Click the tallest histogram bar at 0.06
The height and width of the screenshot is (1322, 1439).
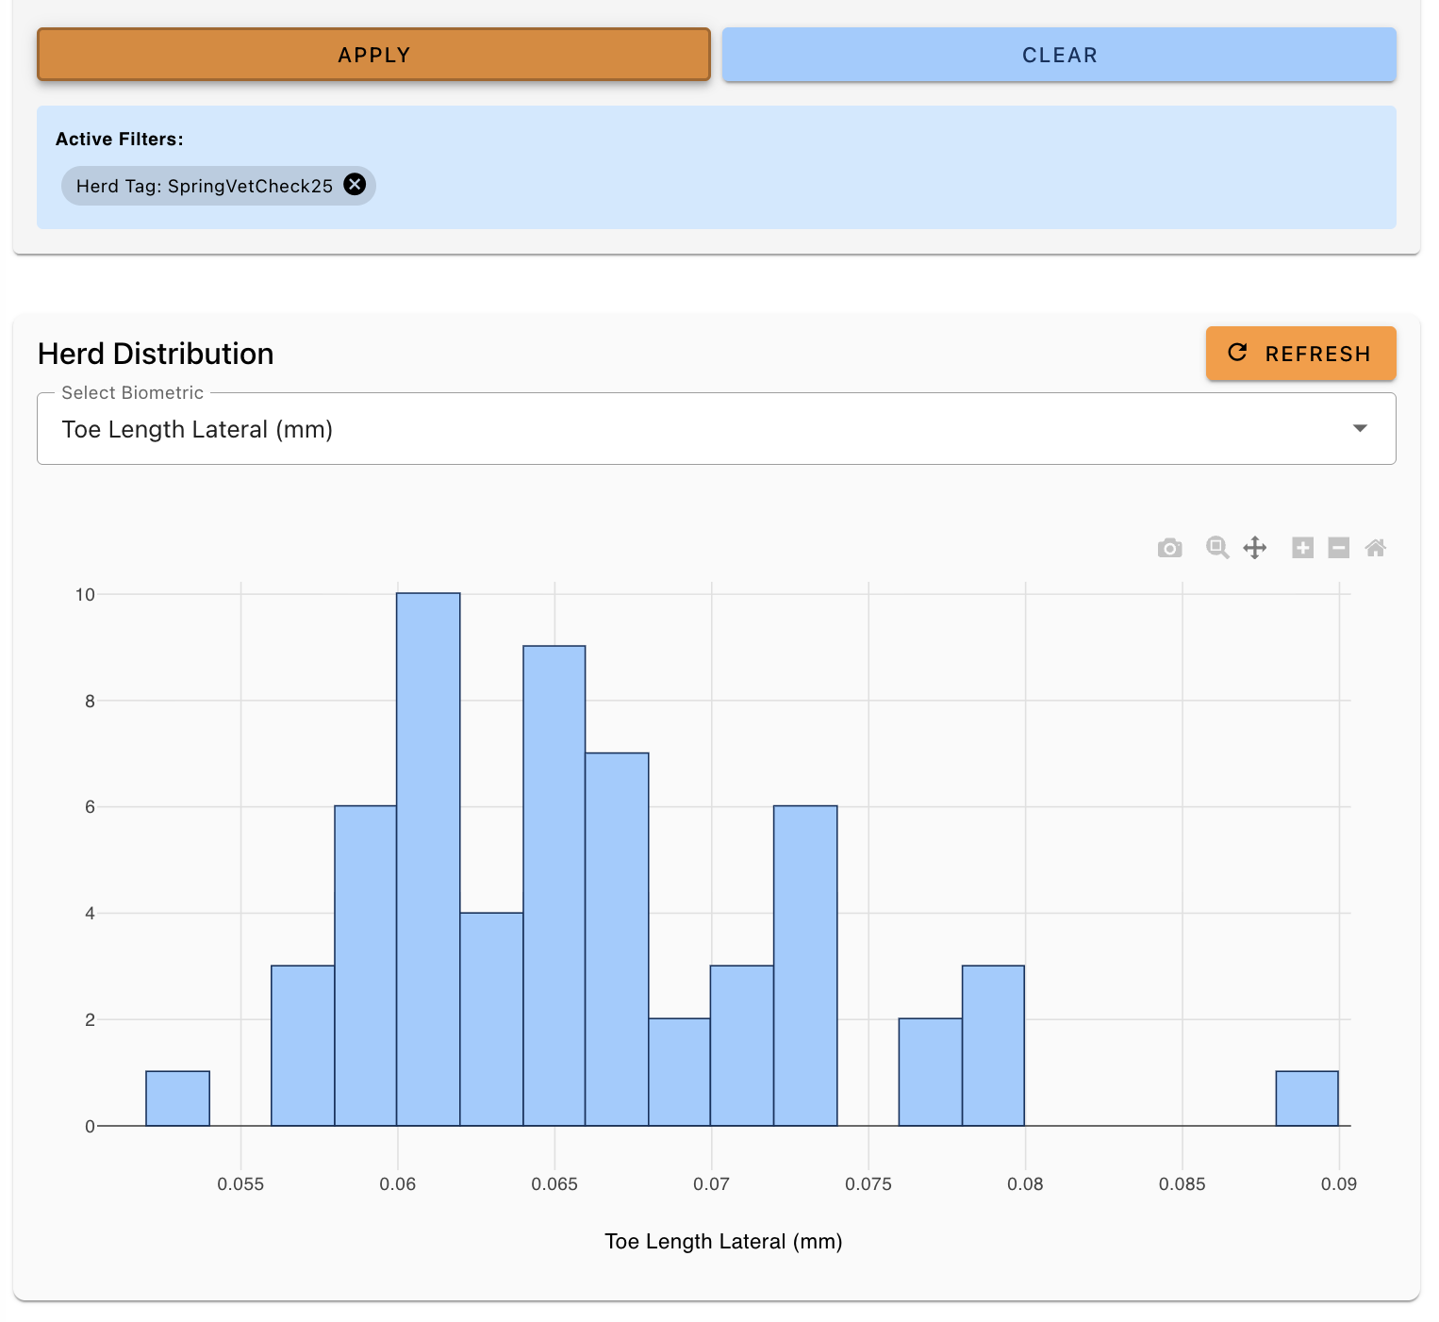click(428, 859)
